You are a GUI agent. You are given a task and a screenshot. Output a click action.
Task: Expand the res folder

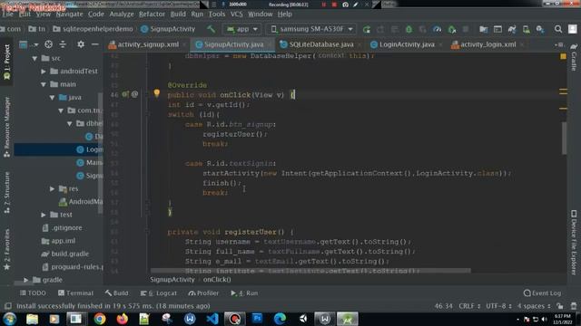click(53, 188)
